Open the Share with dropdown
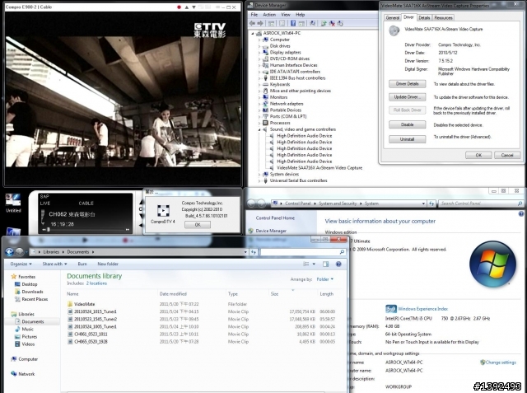The image size is (527, 393). point(54,264)
